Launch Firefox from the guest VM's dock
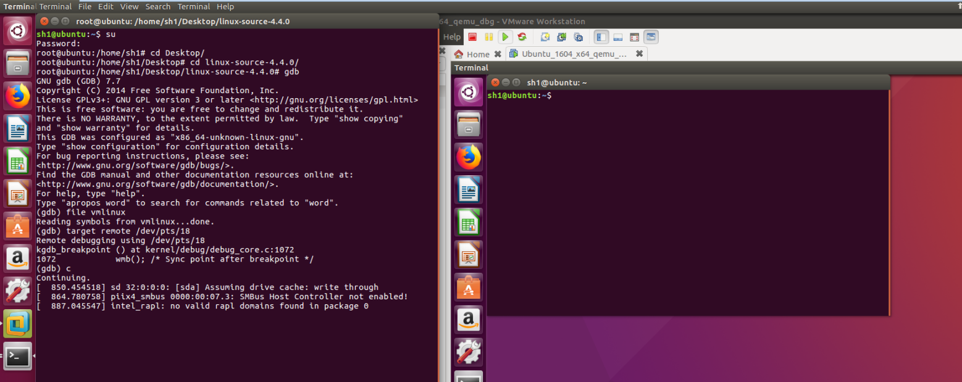 coord(469,157)
